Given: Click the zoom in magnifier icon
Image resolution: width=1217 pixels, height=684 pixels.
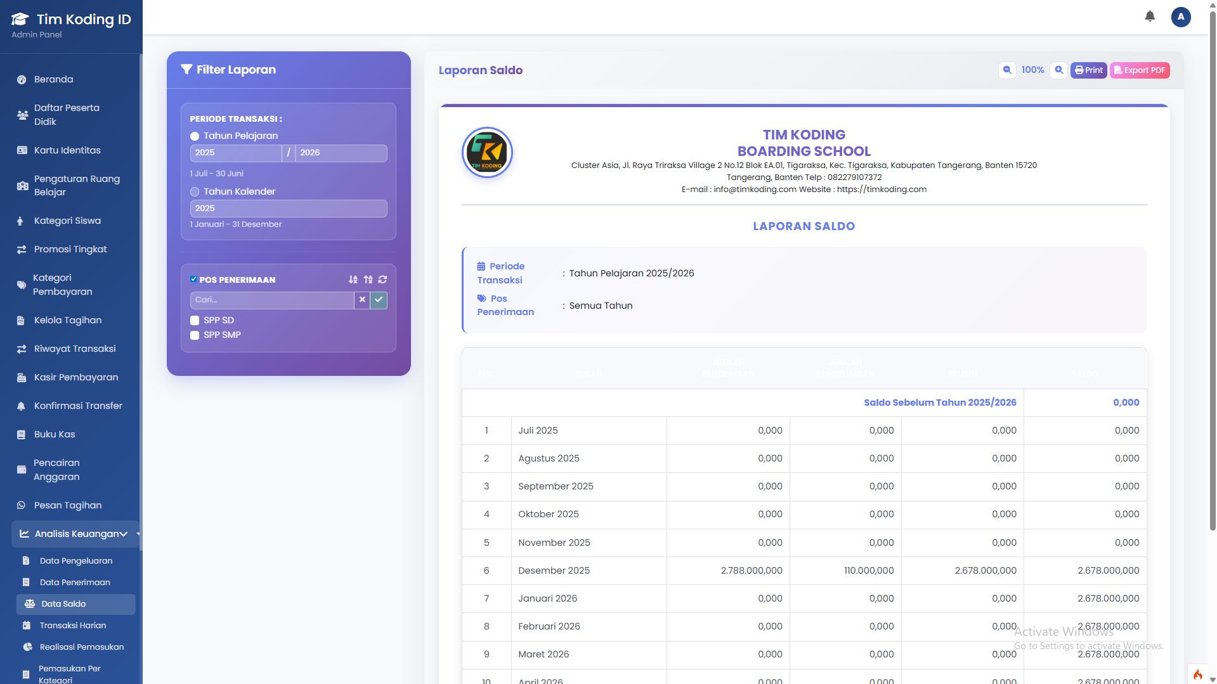Looking at the screenshot, I should [1058, 70].
